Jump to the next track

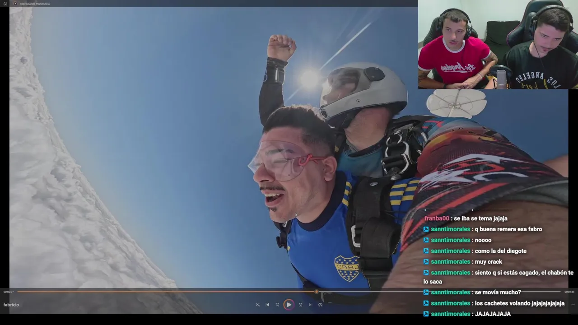tap(310, 305)
